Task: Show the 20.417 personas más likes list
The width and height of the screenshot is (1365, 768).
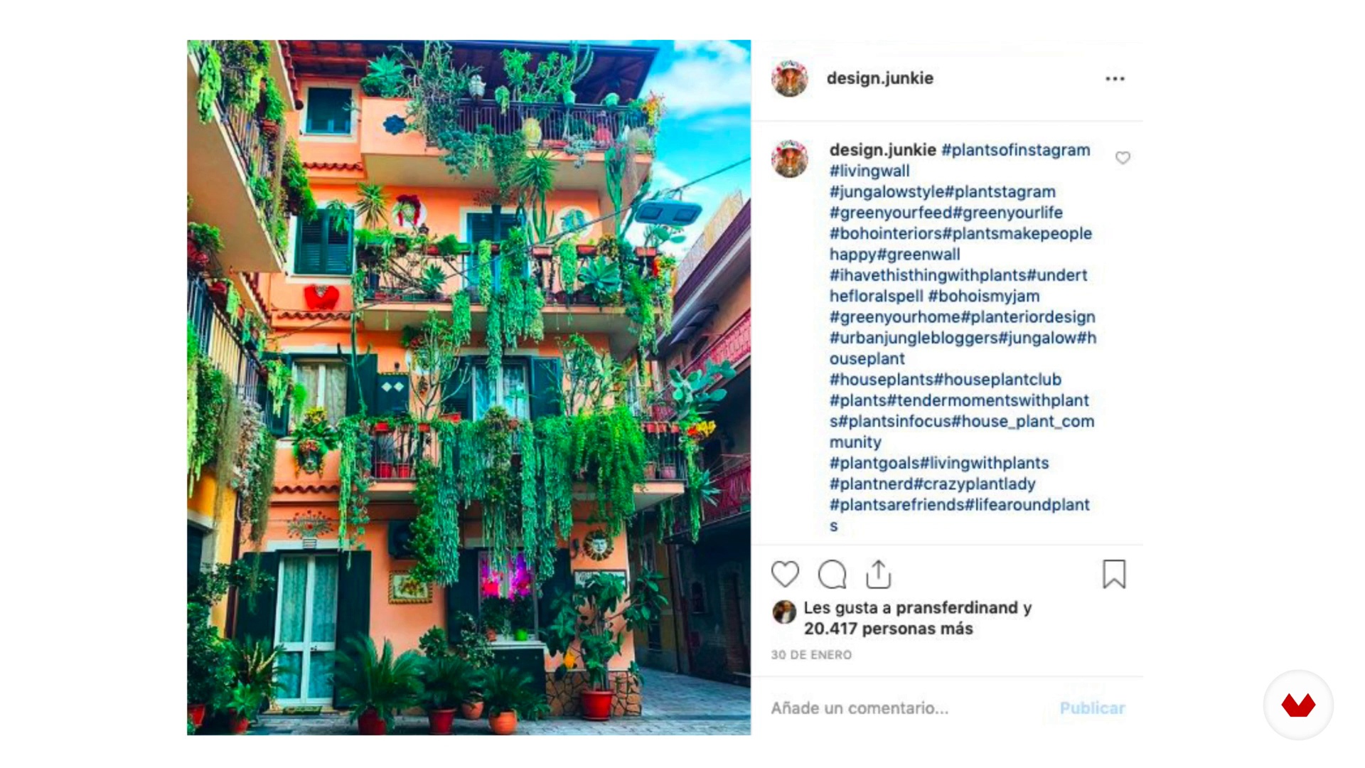Action: (x=889, y=629)
